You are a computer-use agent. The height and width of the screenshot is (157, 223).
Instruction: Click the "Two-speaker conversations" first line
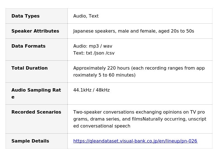(x=139, y=112)
